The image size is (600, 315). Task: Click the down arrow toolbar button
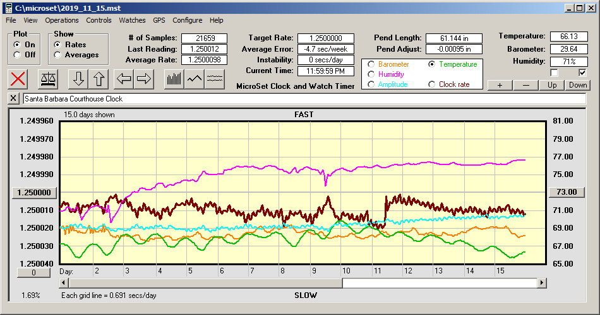pos(78,79)
